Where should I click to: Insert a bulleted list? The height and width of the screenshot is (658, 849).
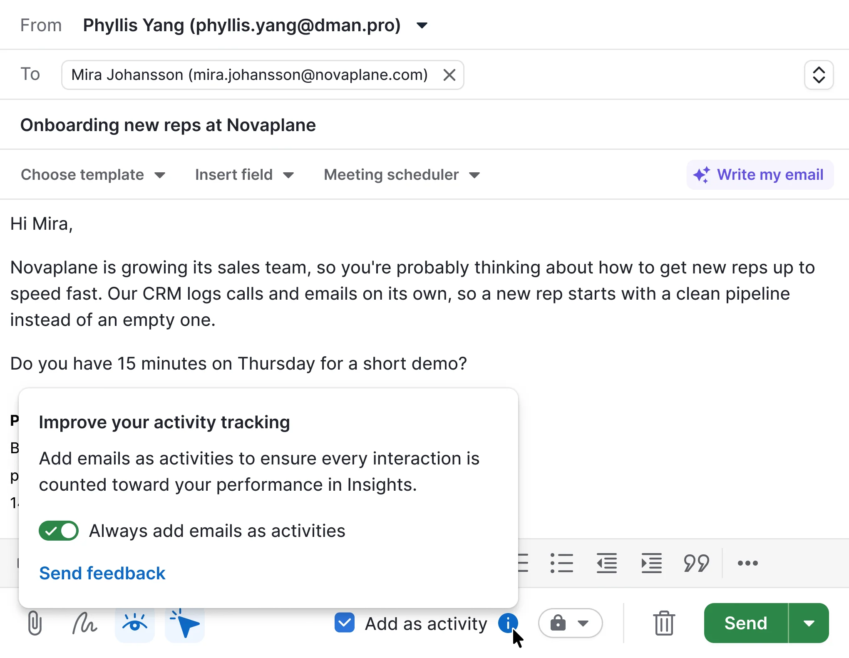[561, 563]
